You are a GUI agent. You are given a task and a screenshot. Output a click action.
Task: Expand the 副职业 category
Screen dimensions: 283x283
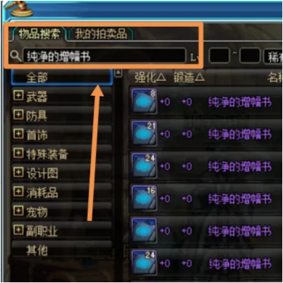coord(18,230)
